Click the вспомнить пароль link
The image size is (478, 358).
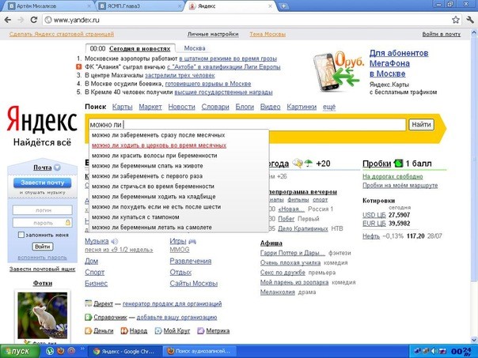(x=43, y=258)
